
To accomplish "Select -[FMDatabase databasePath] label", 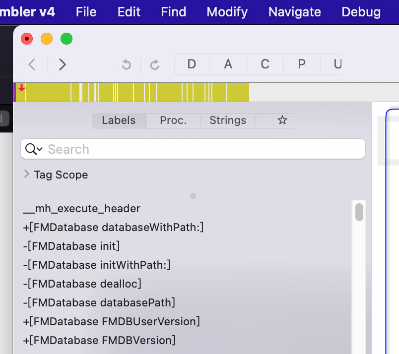I will tap(99, 302).
